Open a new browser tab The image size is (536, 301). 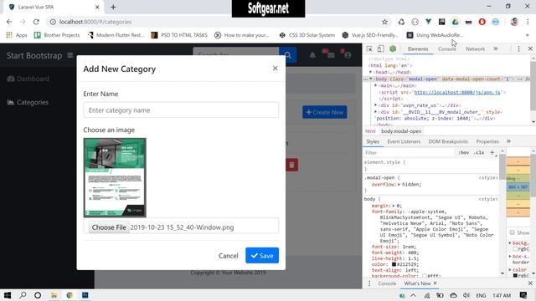coord(113,7)
